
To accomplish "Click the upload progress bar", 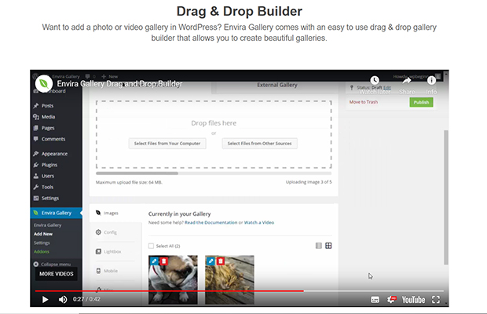I will tap(214, 173).
